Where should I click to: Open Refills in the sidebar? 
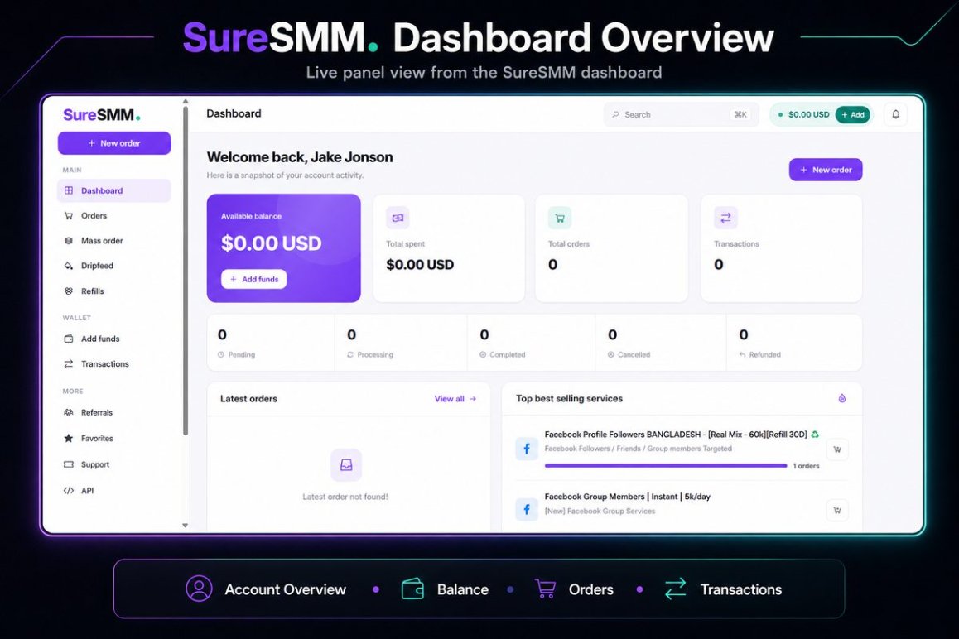pos(114,291)
